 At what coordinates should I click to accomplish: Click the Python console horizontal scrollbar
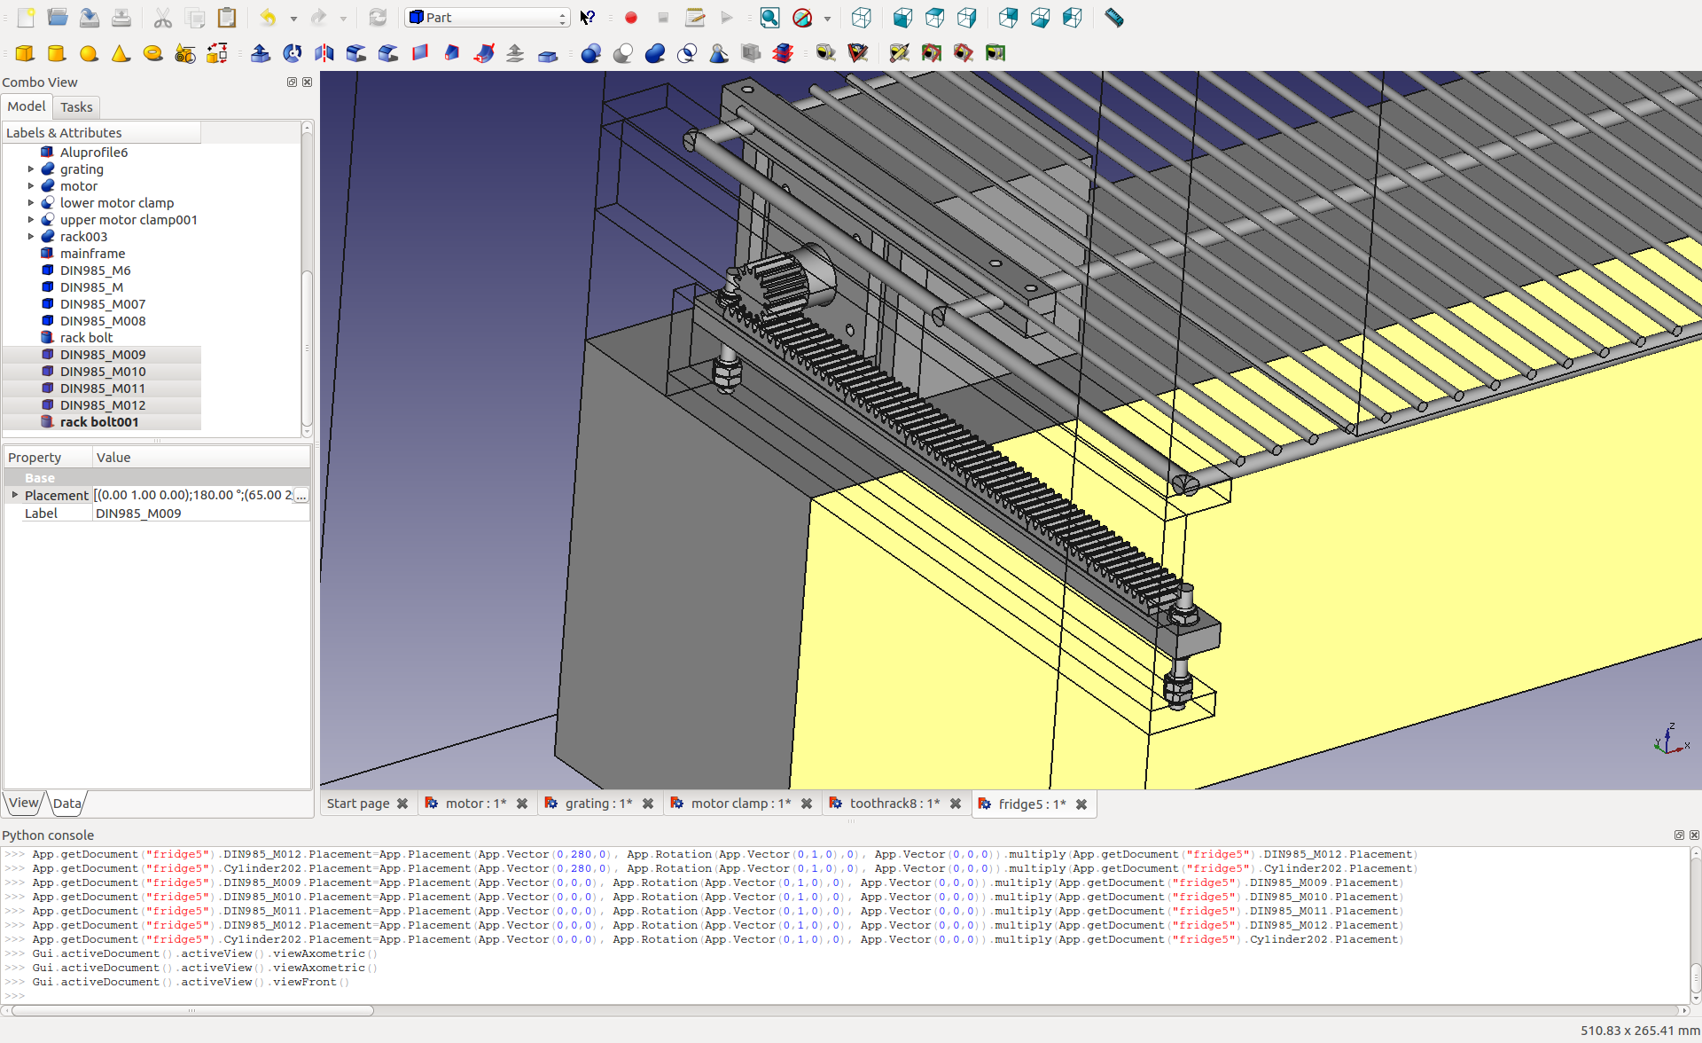pyautogui.click(x=191, y=1010)
